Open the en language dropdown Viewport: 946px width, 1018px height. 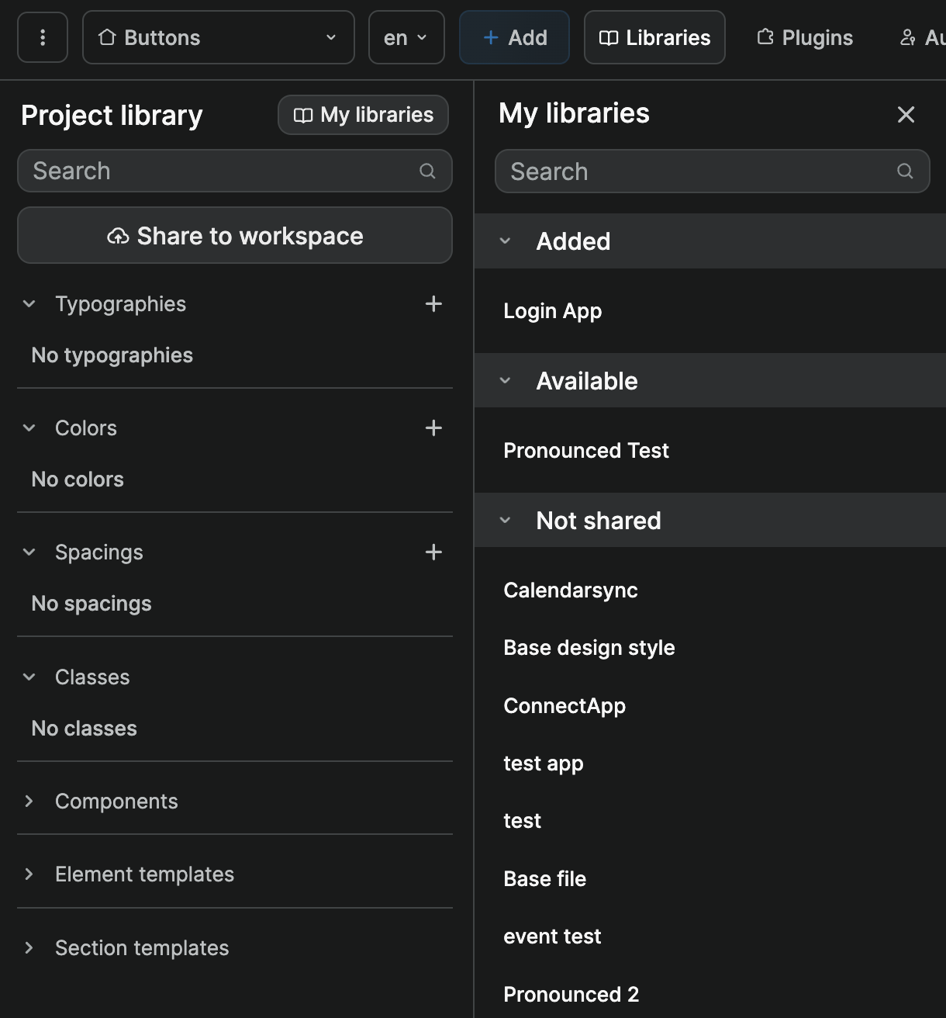pyautogui.click(x=406, y=37)
